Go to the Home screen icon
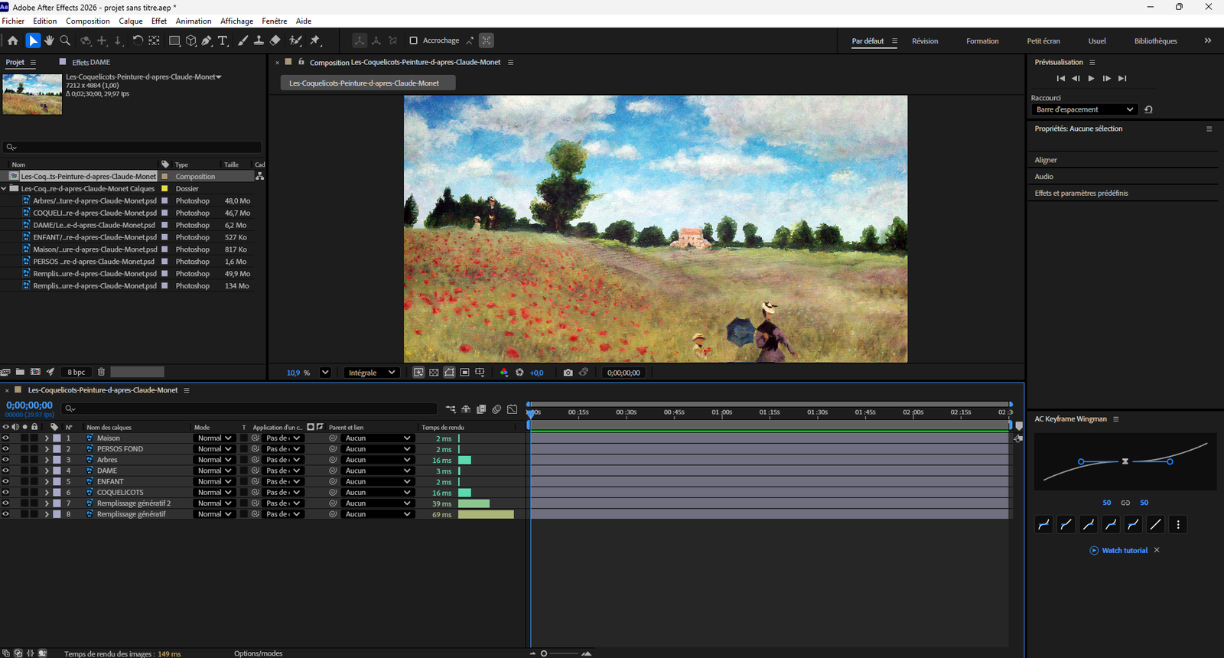The width and height of the screenshot is (1224, 658). [13, 41]
